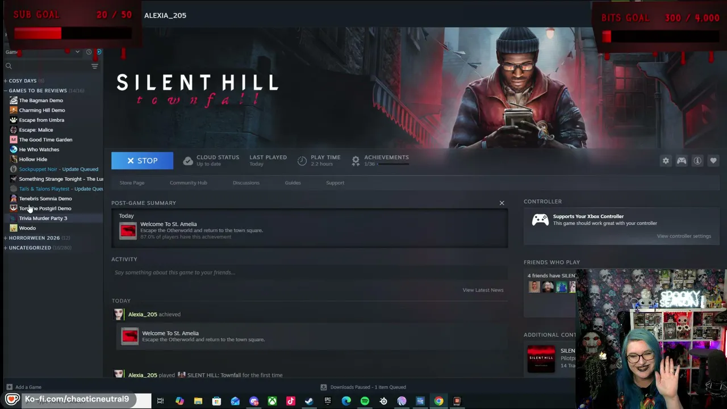Expand the COSY DAYS collection
The height and width of the screenshot is (409, 727).
pos(6,81)
